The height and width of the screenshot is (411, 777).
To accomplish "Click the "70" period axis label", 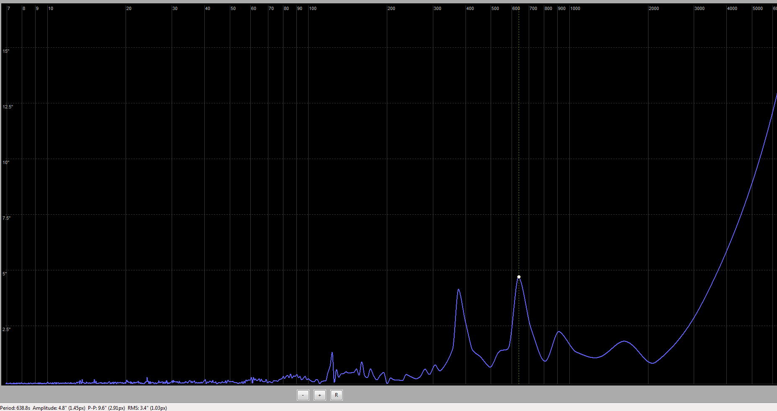I will pyautogui.click(x=271, y=8).
